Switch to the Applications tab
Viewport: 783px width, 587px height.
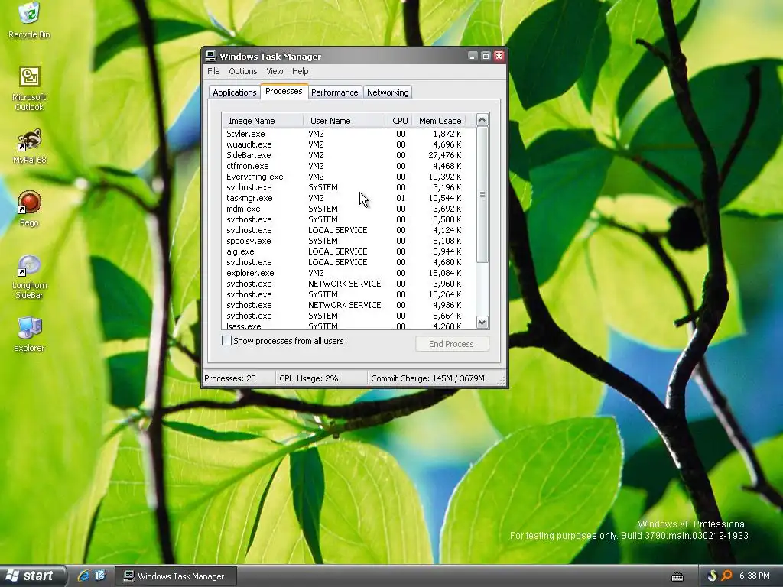coord(234,92)
